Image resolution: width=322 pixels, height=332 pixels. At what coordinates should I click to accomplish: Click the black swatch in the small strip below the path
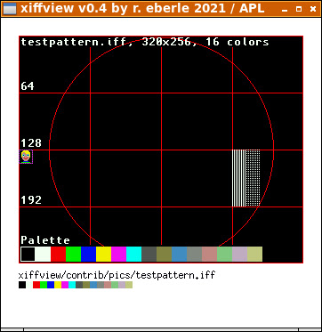click(22, 285)
